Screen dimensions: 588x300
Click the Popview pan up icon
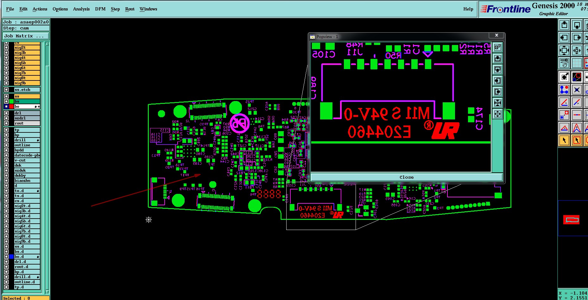coord(497,59)
